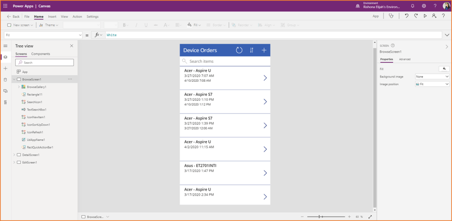Expand the DetailScreen1 tree node
Viewport: 452px width, 221px height.
pyautogui.click(x=14, y=155)
